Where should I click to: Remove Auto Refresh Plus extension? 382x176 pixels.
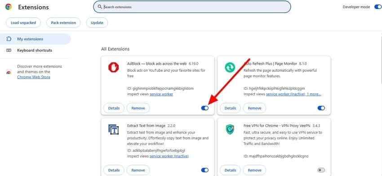254,108
